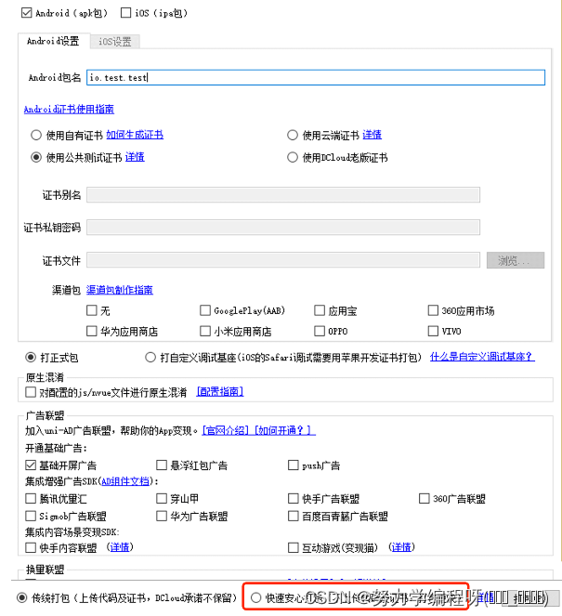Open 详情 link beside 互动游戏(变现猫)

(401, 547)
